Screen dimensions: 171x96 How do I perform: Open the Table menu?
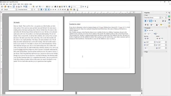click(x=19, y=4)
